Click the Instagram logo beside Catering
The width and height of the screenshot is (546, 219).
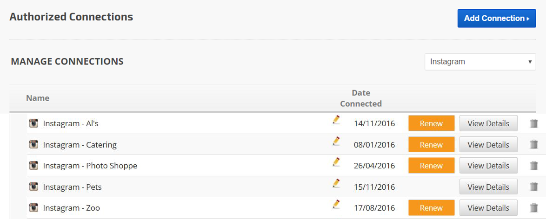pos(33,145)
